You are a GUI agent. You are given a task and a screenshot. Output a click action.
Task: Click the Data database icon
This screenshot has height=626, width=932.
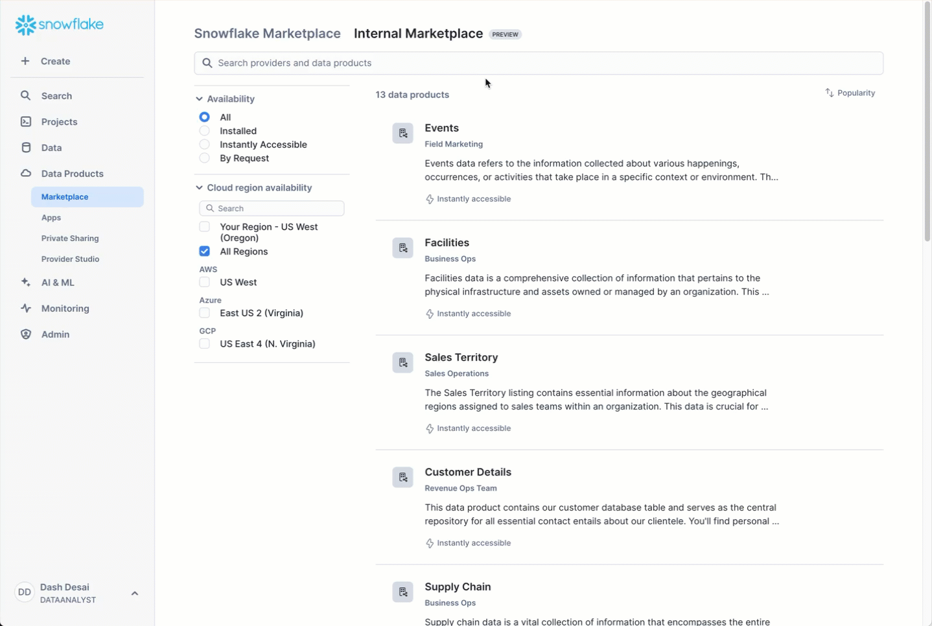25,148
